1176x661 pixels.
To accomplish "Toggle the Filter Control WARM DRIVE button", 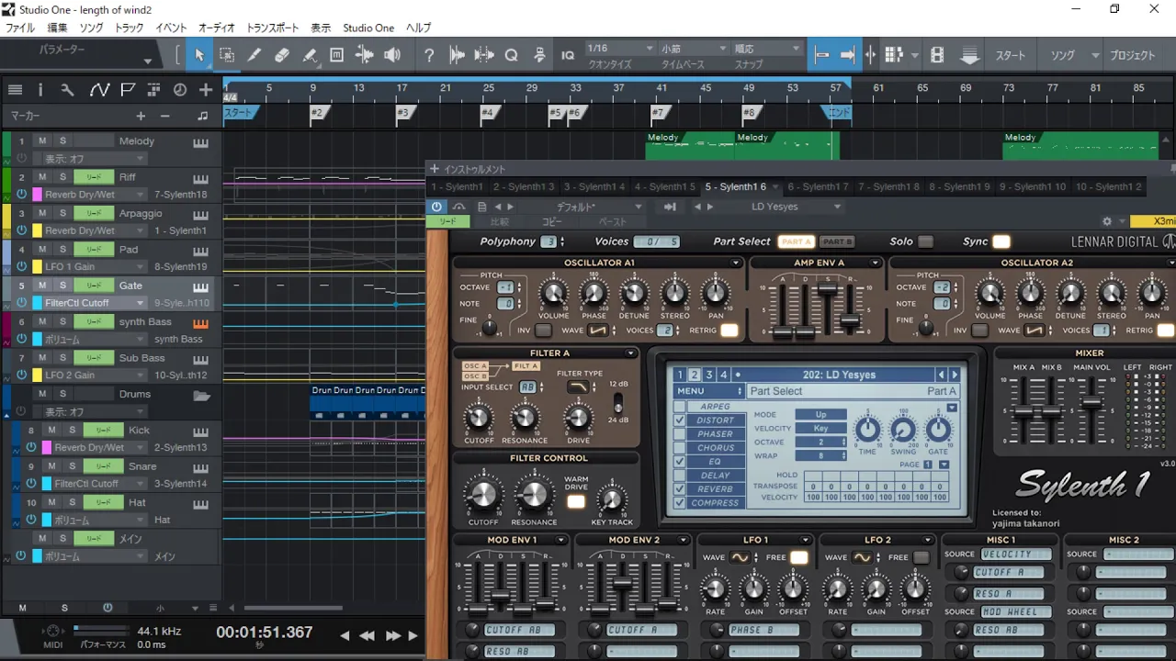I will 576,501.
